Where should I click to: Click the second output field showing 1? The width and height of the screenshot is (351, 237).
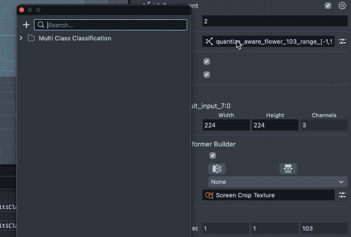(x=275, y=228)
